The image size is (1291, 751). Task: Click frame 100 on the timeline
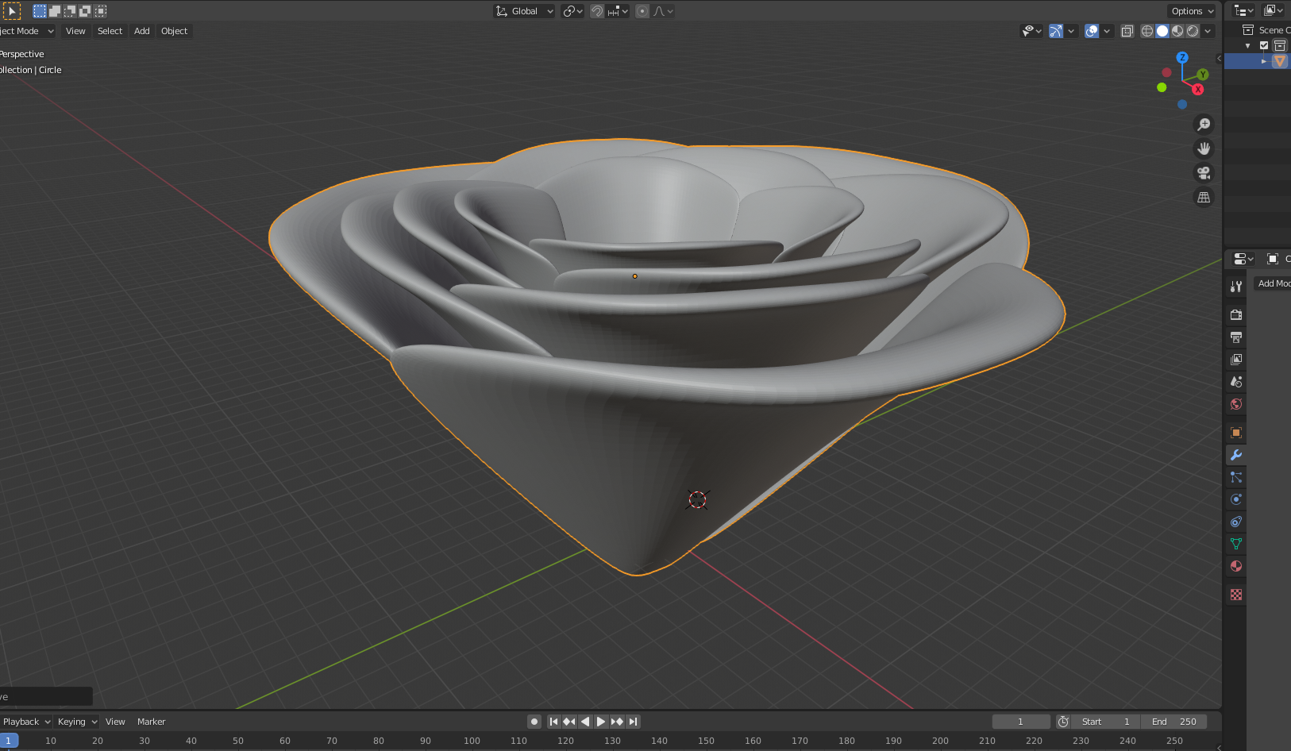point(472,740)
